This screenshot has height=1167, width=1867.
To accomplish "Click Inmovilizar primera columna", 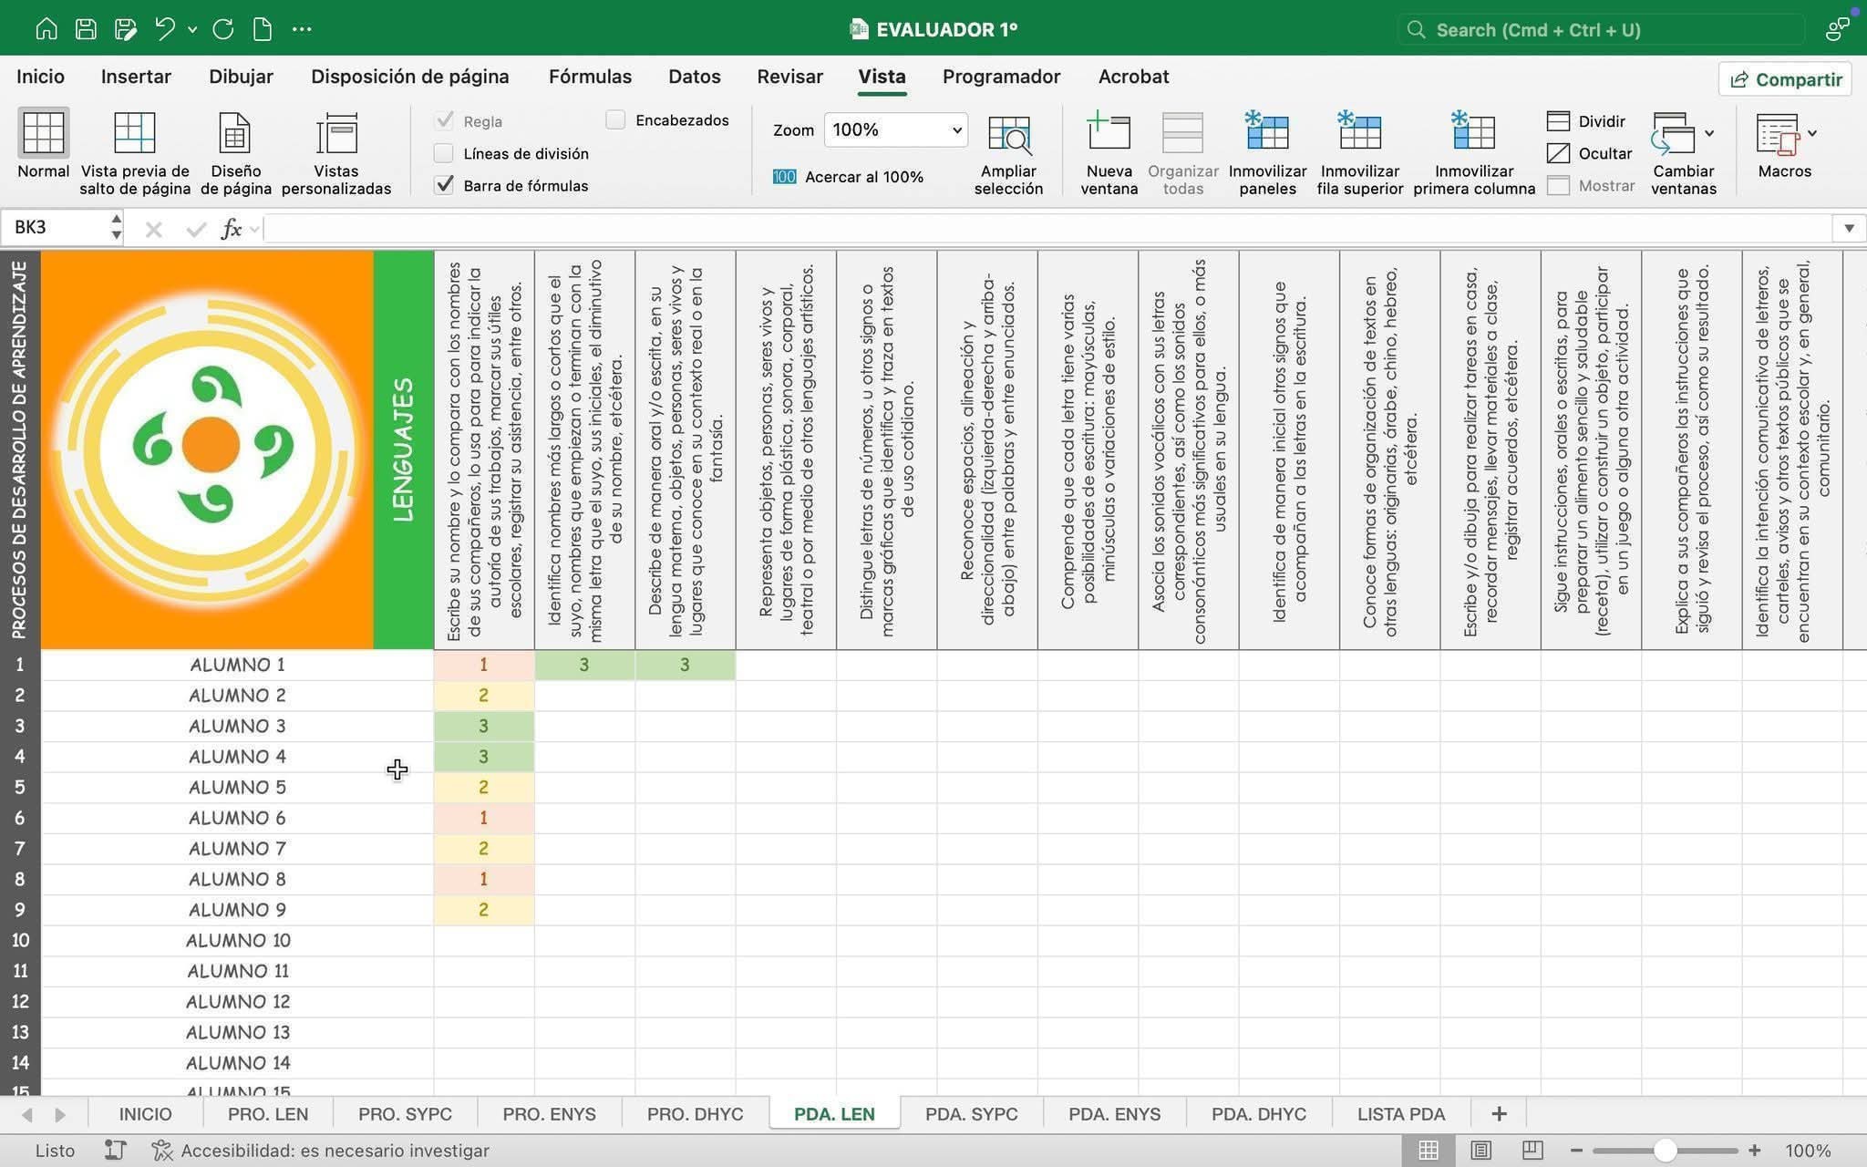I will (1474, 153).
